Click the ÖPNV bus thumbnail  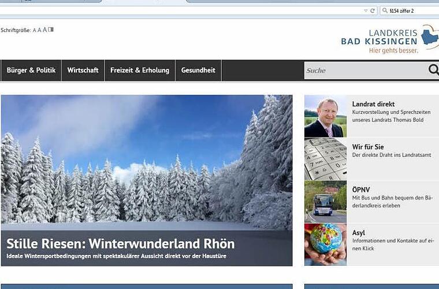click(325, 202)
